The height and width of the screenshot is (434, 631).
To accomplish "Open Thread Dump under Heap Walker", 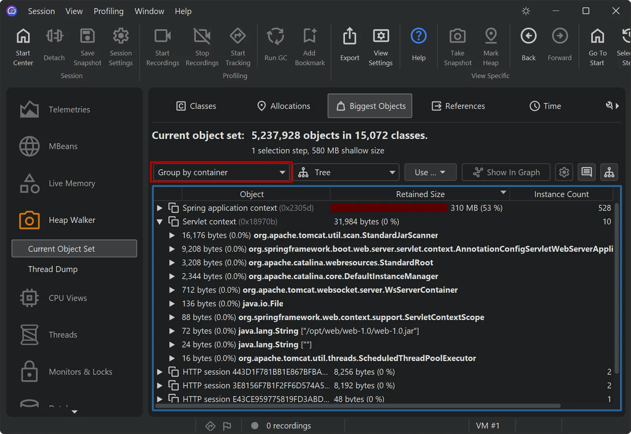I will point(53,269).
